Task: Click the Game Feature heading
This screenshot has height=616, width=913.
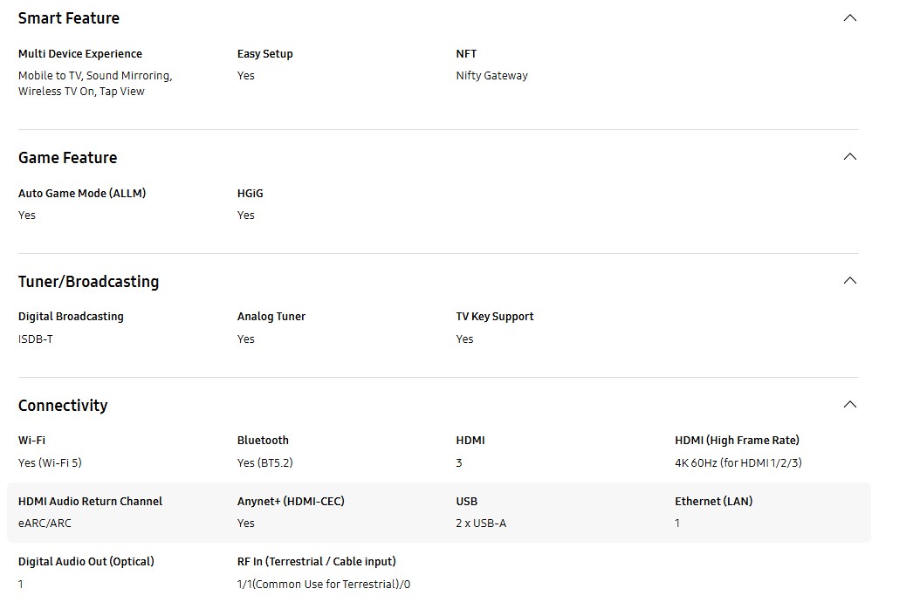Action: 67,157
